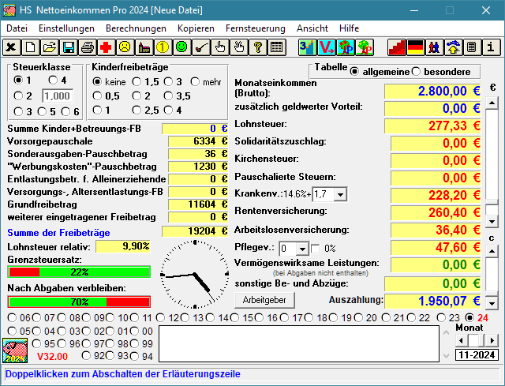
Task: Open the Fernsteuerung menu
Action: pos(256,28)
